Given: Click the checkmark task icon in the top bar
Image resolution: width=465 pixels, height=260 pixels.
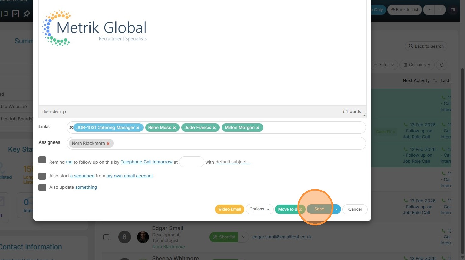Looking at the screenshot, I should 16,14.
